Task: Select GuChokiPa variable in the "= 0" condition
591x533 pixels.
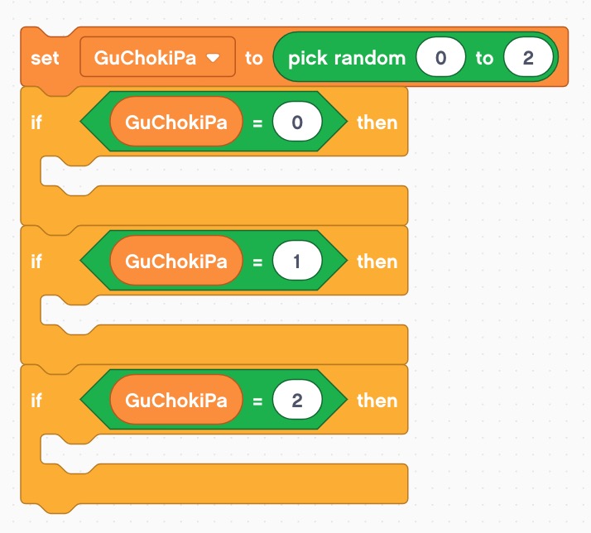Action: pyautogui.click(x=175, y=122)
